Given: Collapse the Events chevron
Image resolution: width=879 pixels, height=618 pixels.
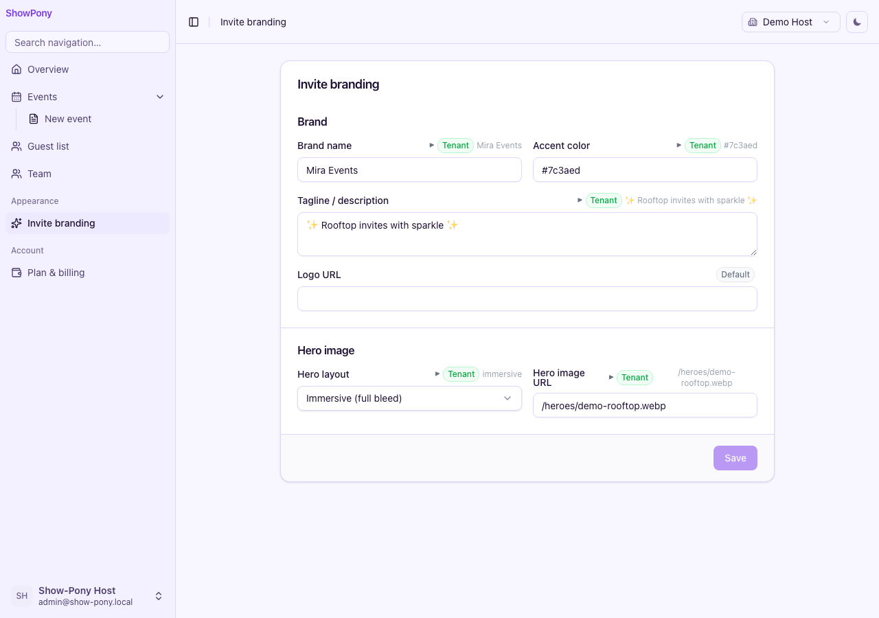Looking at the screenshot, I should click(x=160, y=97).
